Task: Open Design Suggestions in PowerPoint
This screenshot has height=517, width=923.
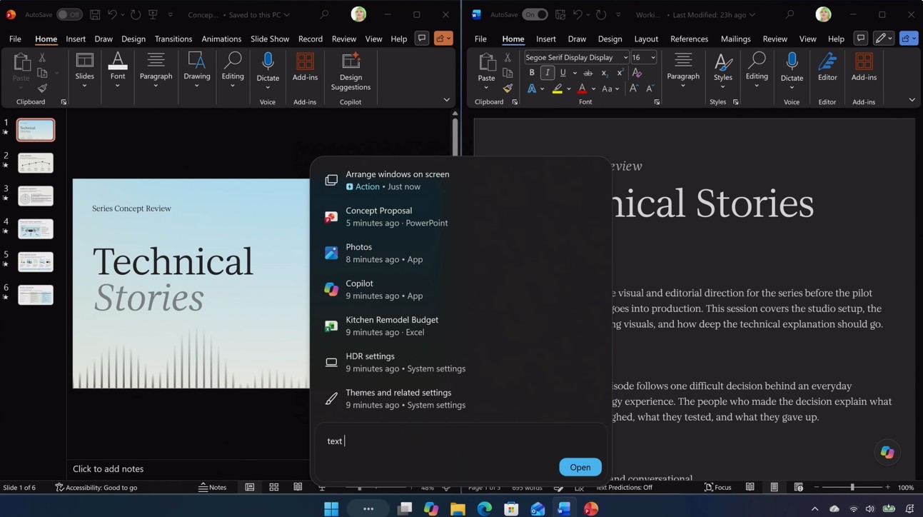Action: pos(350,71)
